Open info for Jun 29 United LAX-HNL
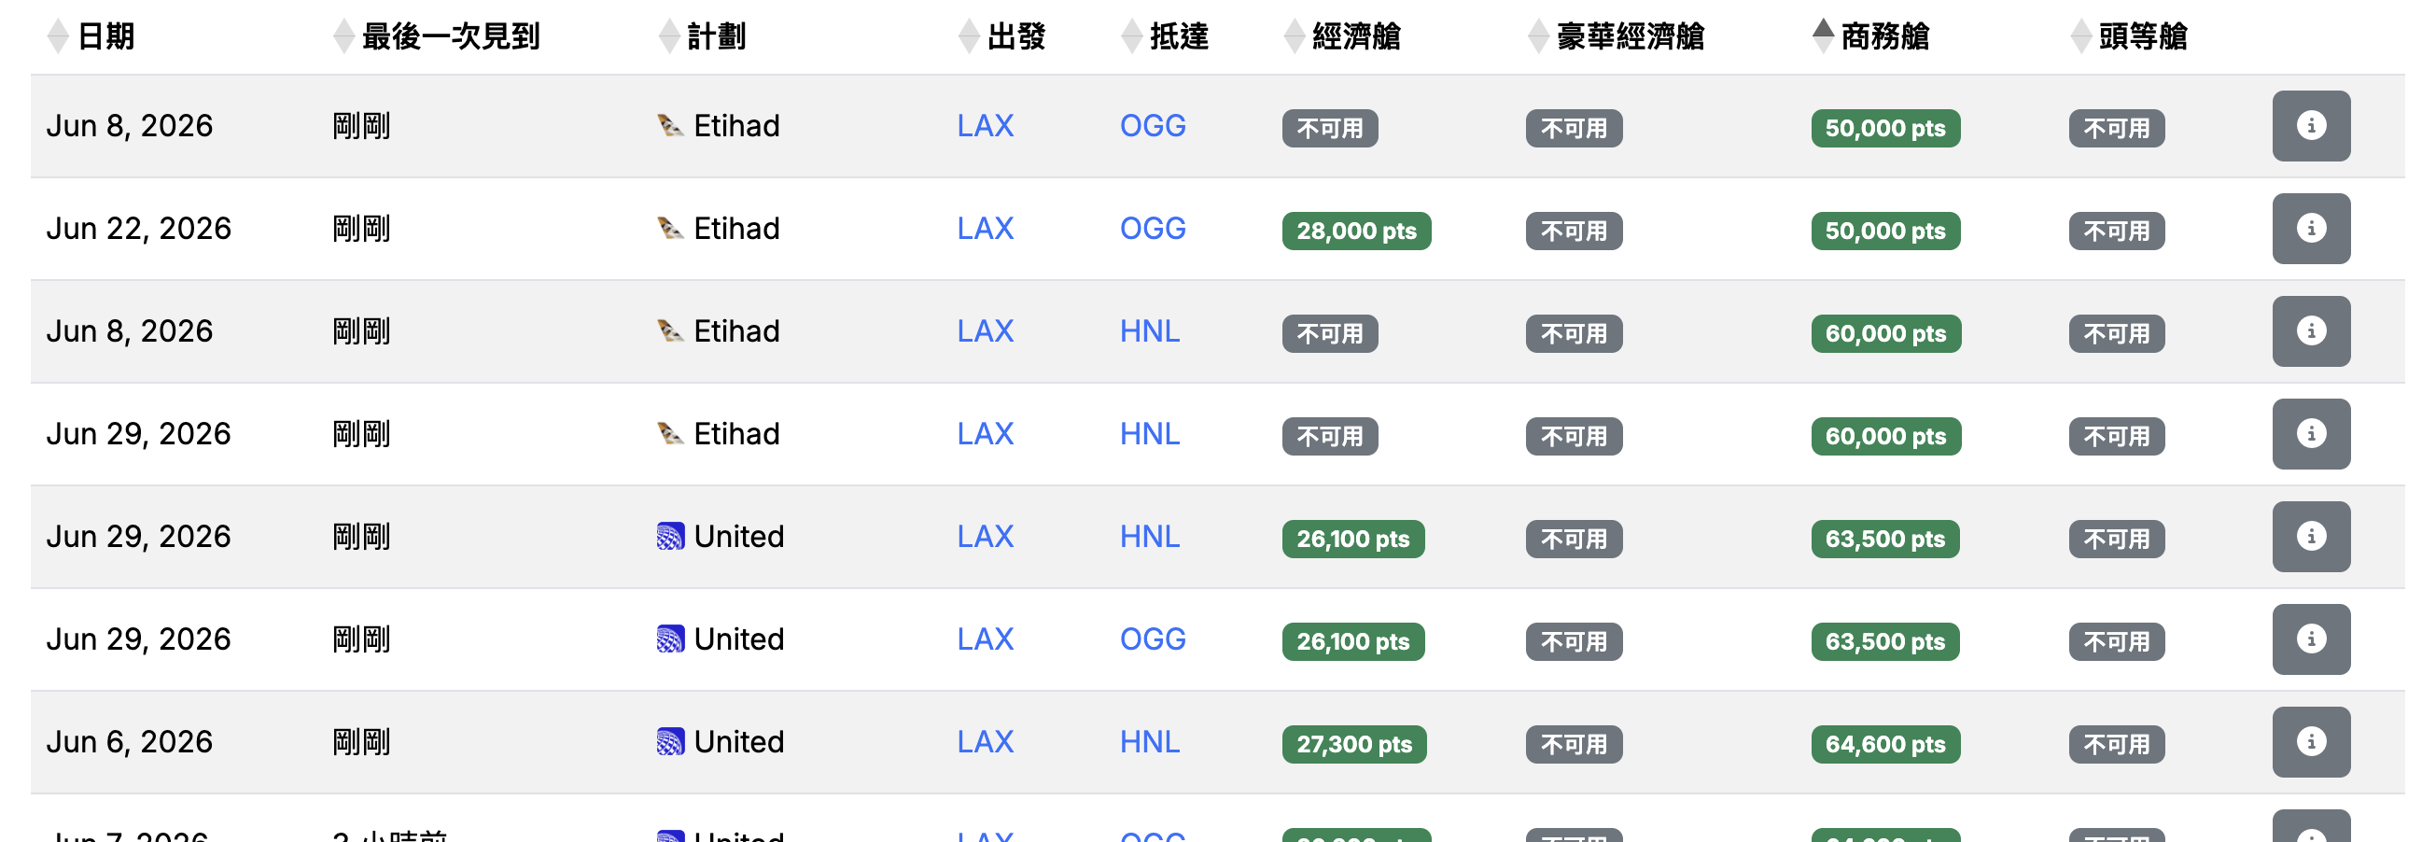The image size is (2436, 842). tap(2310, 537)
